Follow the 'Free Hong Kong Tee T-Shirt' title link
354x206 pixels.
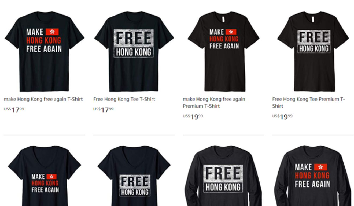coord(124,99)
